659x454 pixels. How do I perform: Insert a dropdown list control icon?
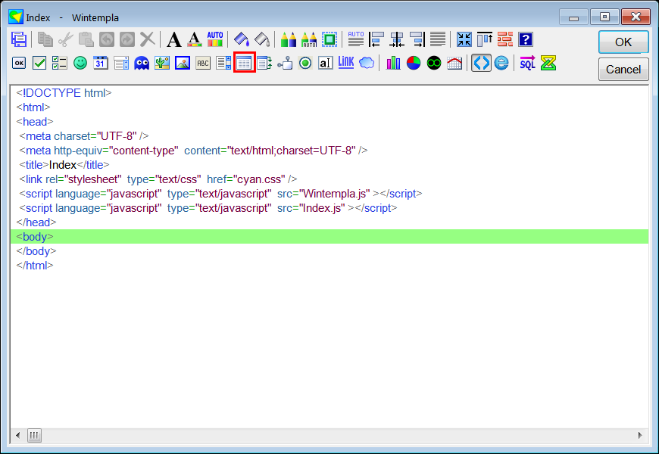[121, 64]
